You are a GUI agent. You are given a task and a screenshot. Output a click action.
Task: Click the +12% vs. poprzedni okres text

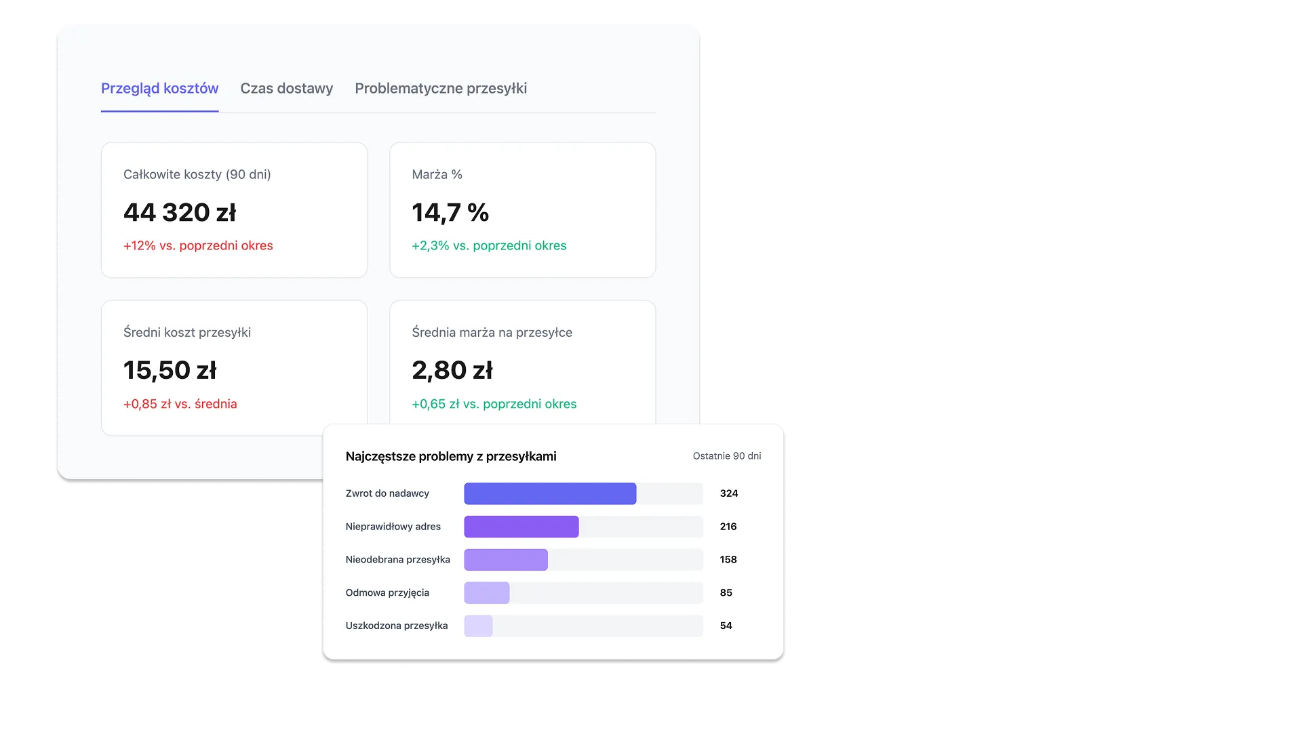198,246
